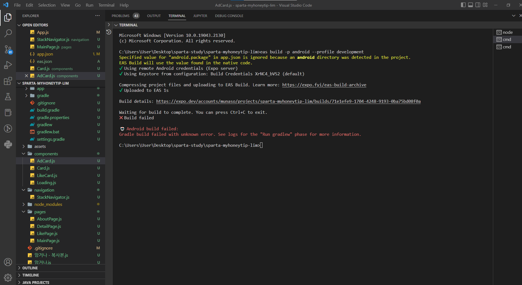Open the Run and Debug view
This screenshot has width=522, height=285.
tap(8, 65)
